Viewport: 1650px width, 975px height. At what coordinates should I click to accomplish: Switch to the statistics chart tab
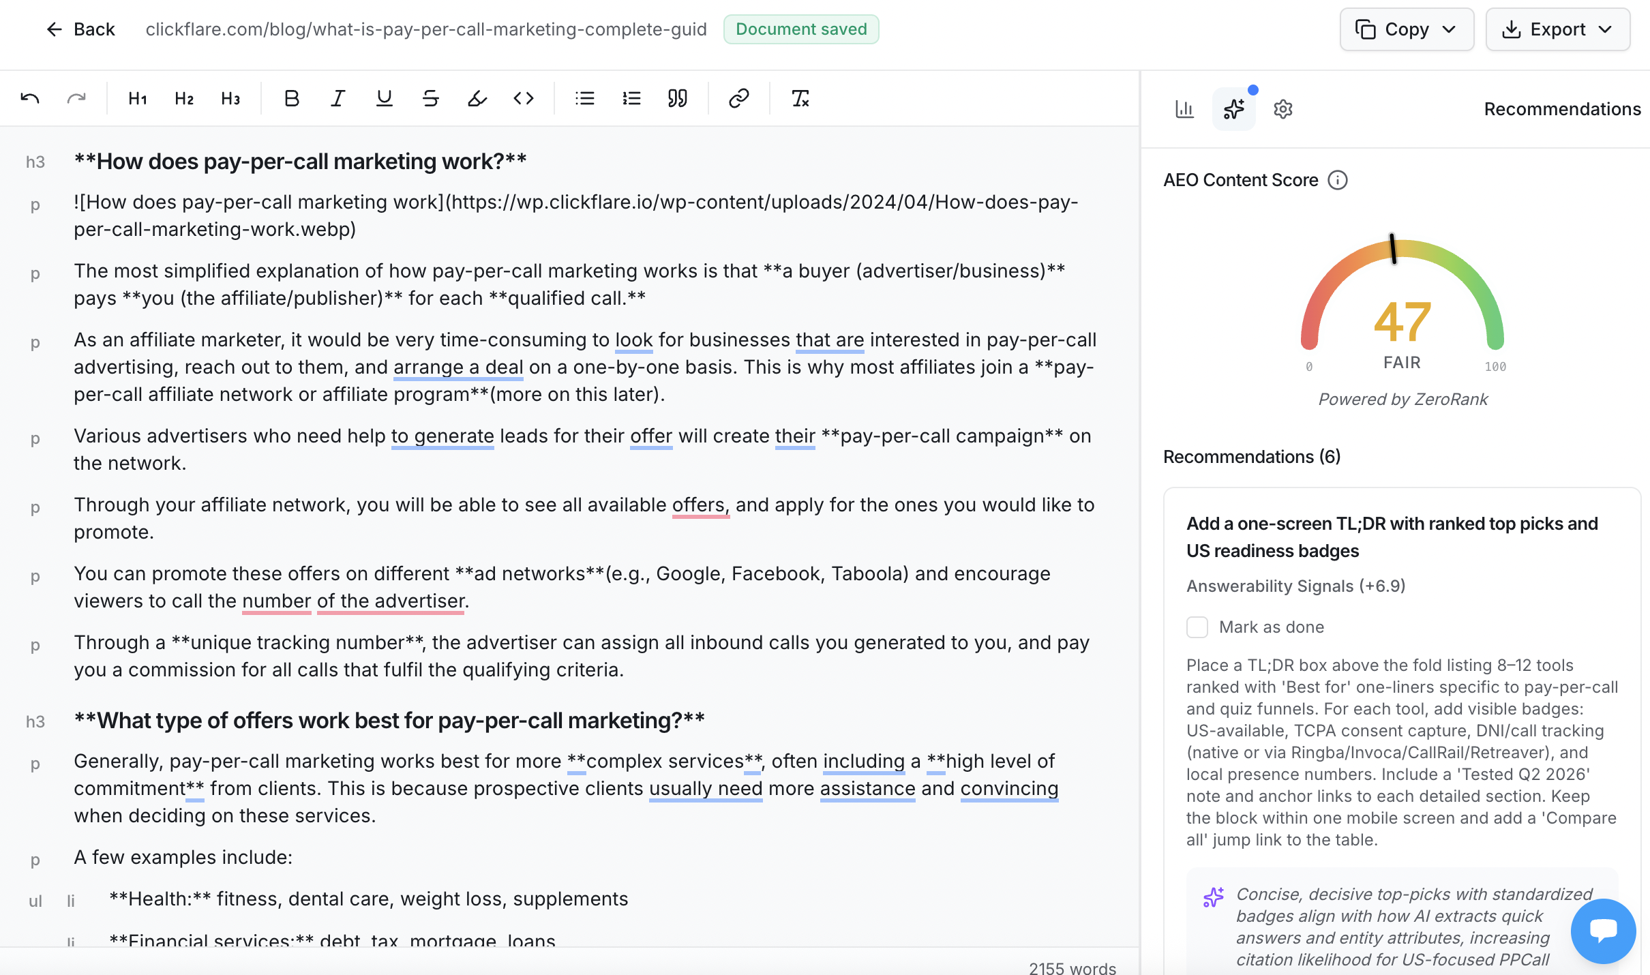point(1184,109)
